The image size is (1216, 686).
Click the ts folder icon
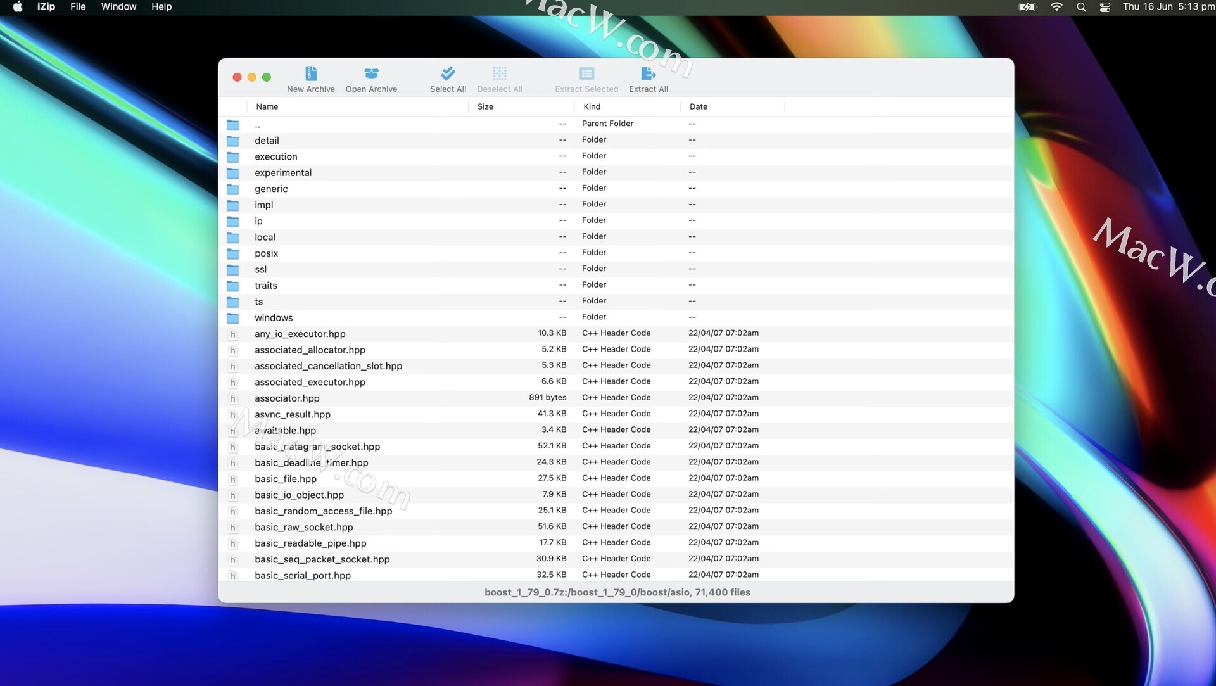[233, 302]
